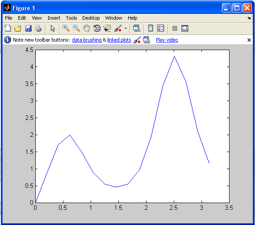This screenshot has width=255, height=225.
Task: Print the figure with the printer icon
Action: tap(38, 28)
